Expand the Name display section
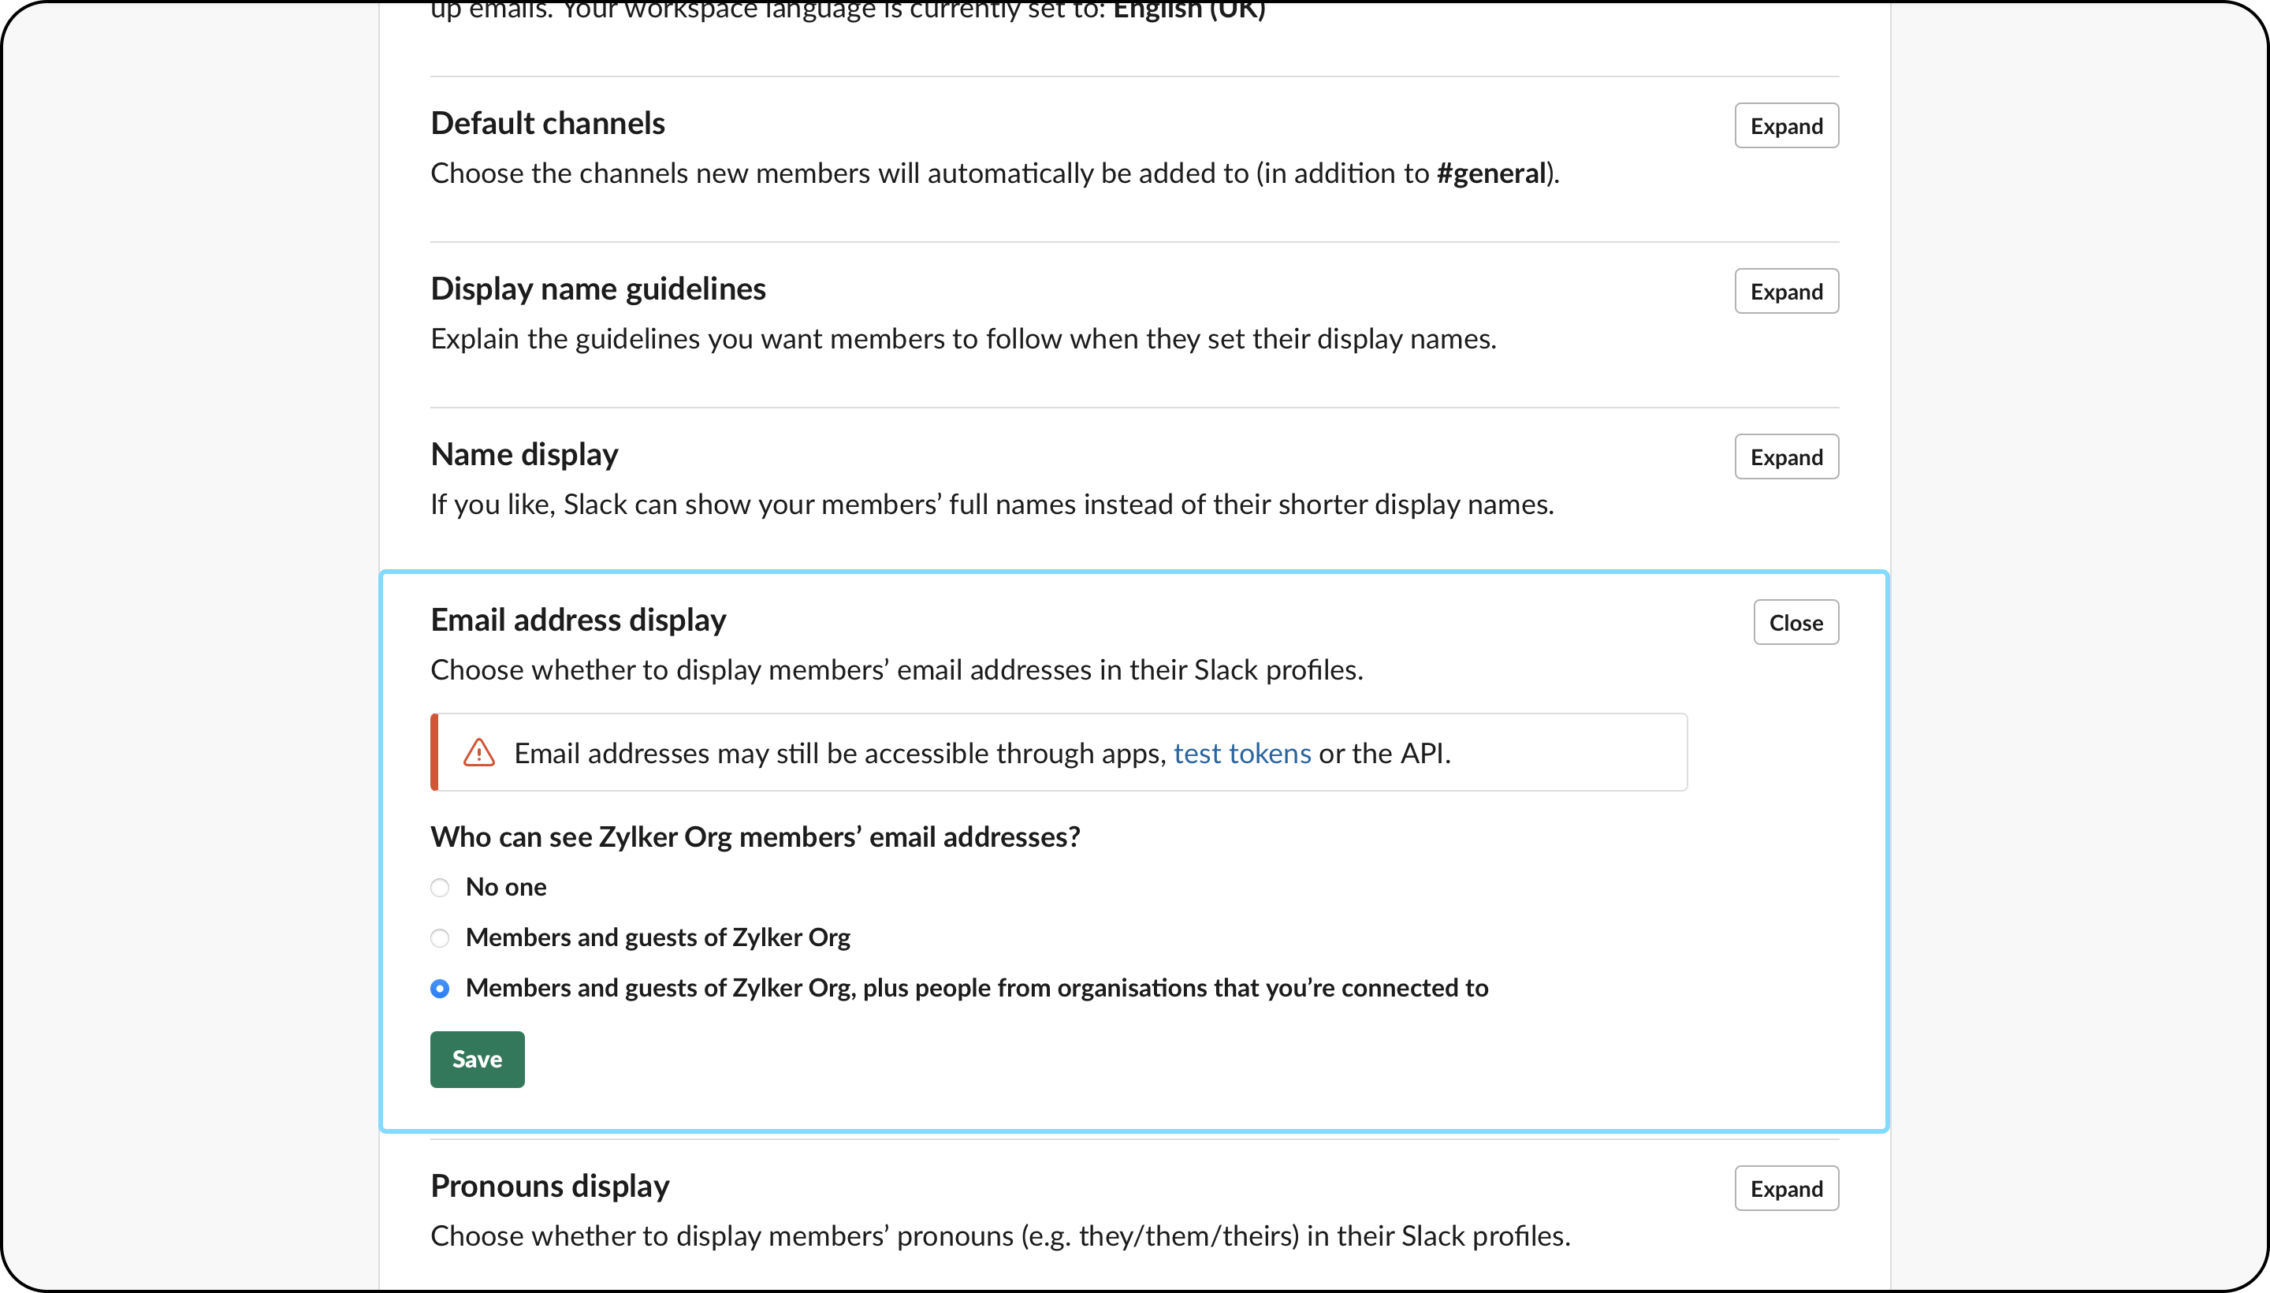 pyautogui.click(x=1785, y=457)
